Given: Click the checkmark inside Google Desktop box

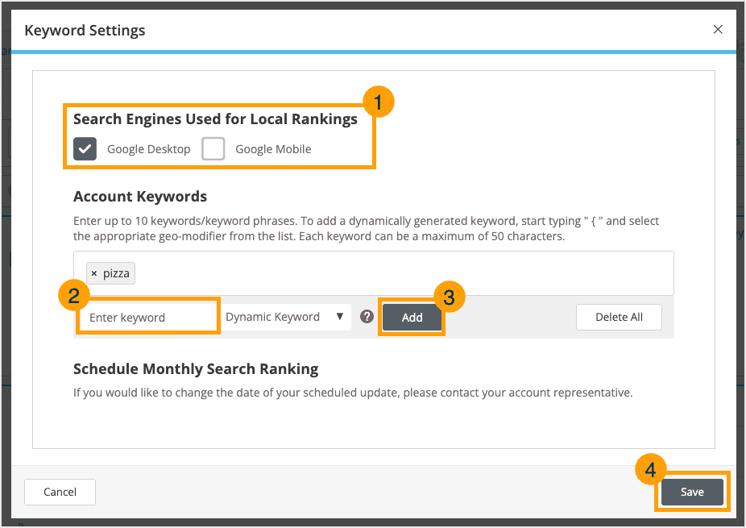Looking at the screenshot, I should point(85,148).
